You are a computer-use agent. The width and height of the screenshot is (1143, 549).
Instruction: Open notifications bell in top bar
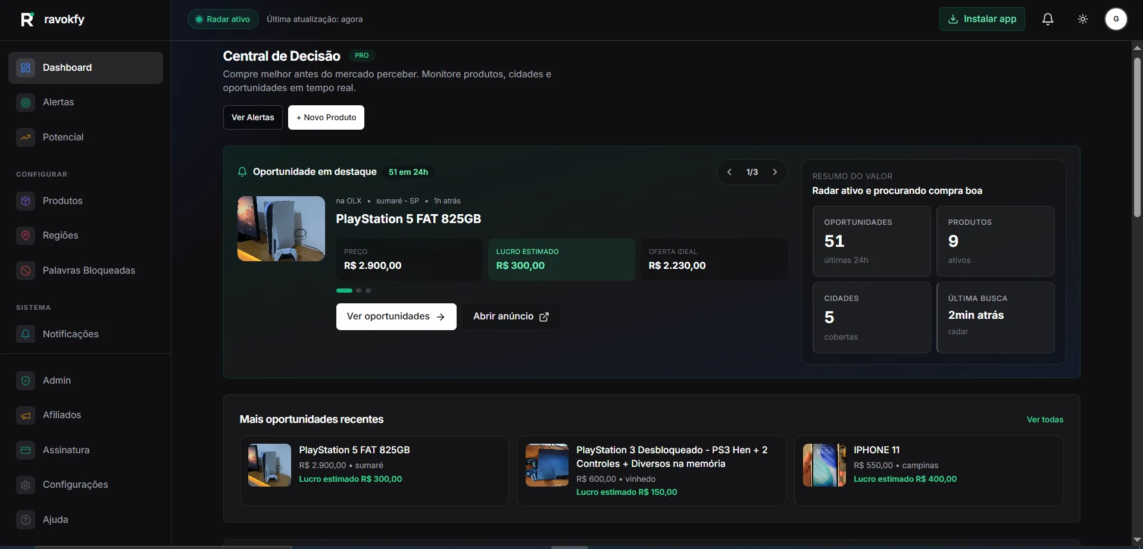tap(1048, 19)
